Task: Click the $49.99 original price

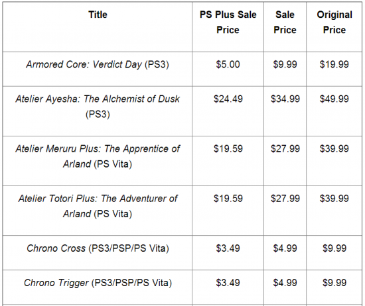Action: click(334, 99)
